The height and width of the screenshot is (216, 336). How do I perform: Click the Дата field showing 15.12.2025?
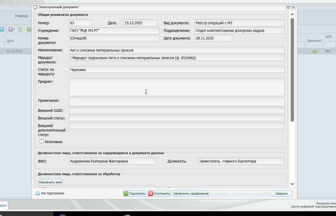point(141,23)
